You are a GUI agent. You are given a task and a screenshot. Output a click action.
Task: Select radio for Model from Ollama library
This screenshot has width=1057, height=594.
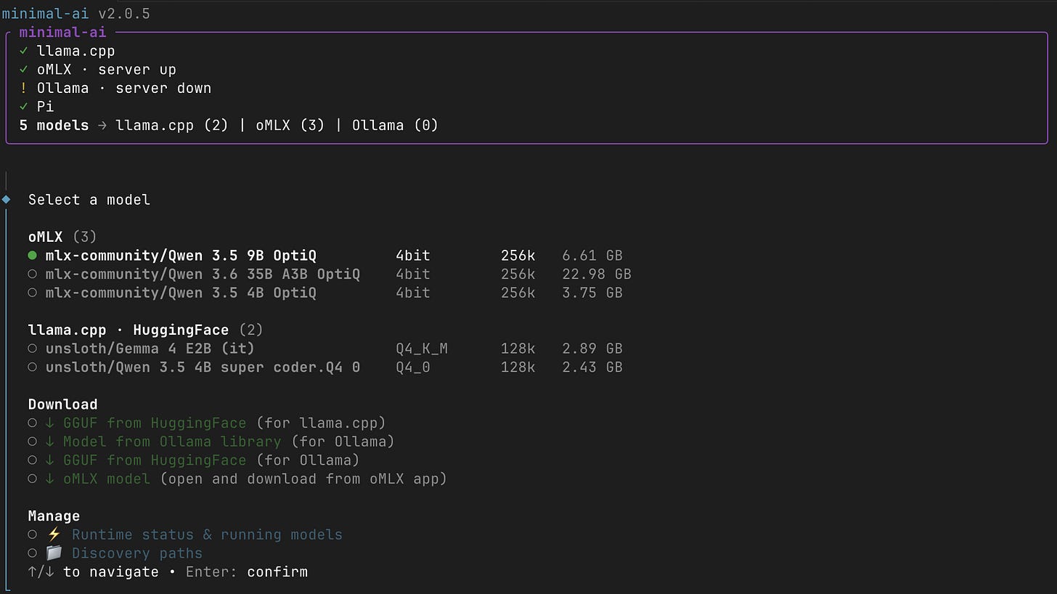point(33,442)
